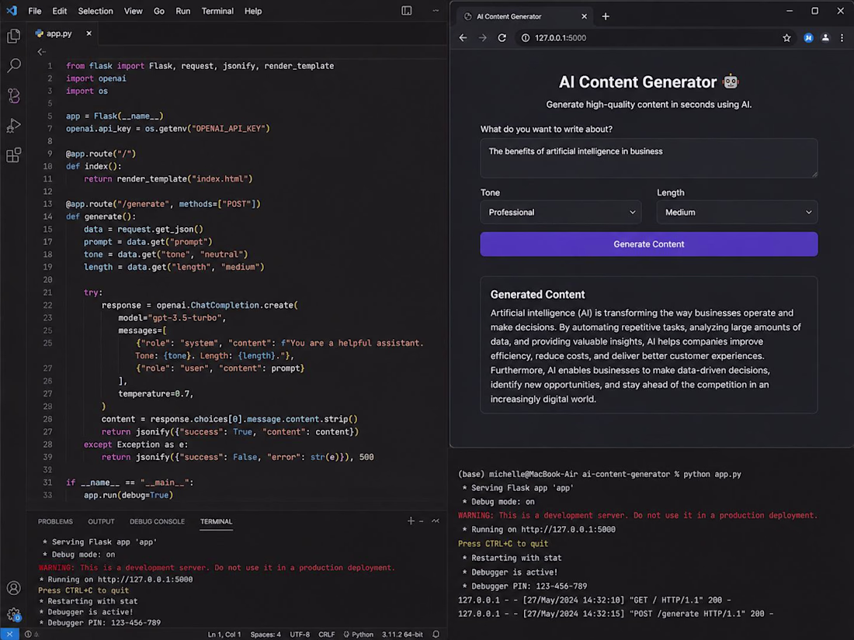
Task: Toggle the editor layout icon in title bar
Action: tap(407, 11)
